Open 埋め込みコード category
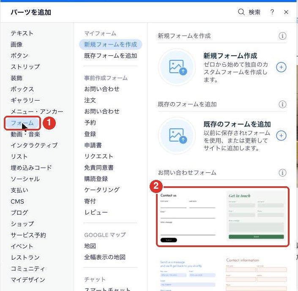The width and height of the screenshot is (298, 291). (31, 168)
